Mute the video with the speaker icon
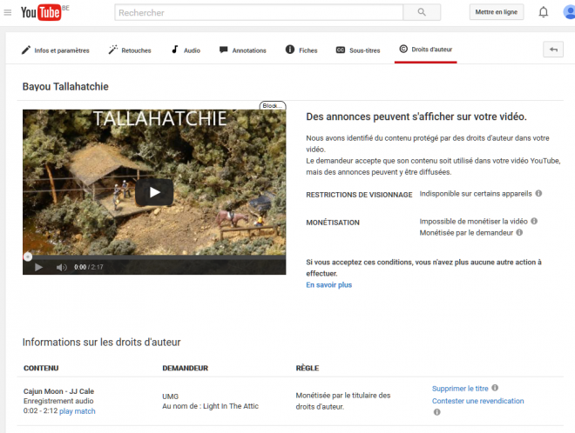575x433 pixels. pos(62,267)
